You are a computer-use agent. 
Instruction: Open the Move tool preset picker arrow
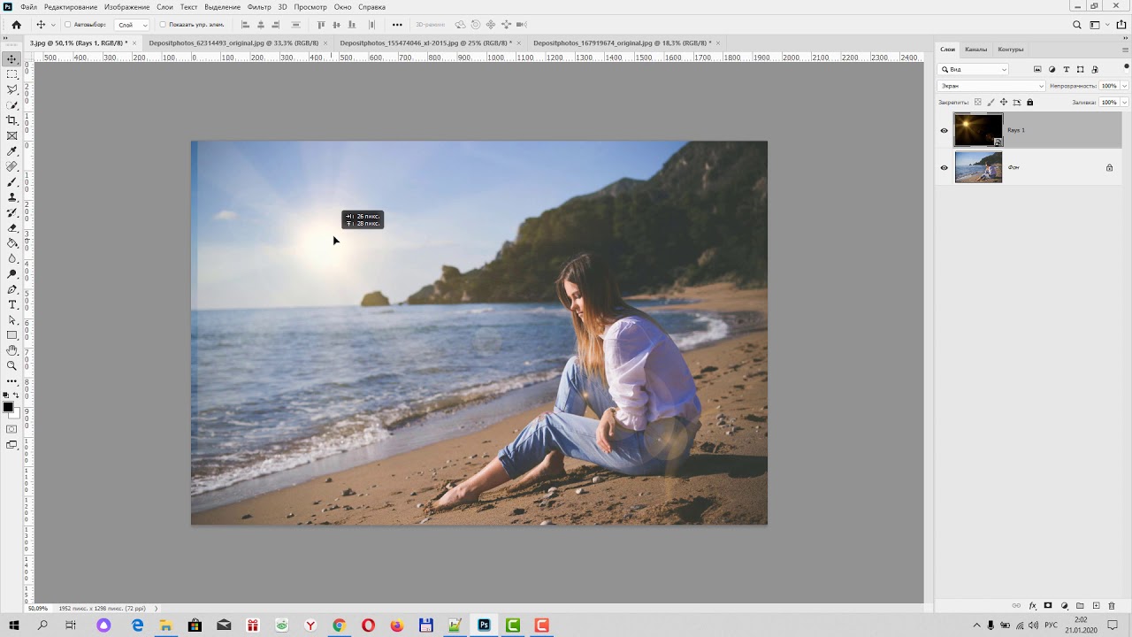click(x=53, y=25)
